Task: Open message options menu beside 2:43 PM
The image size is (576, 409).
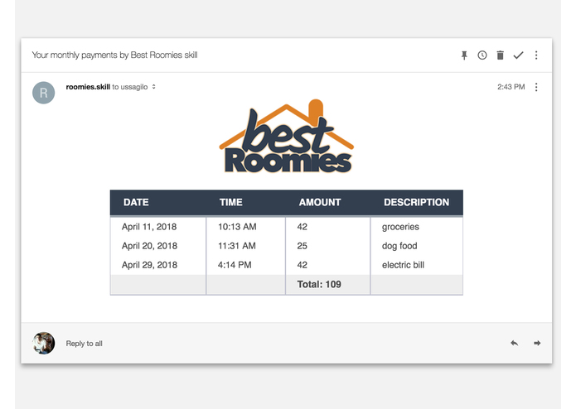Action: pyautogui.click(x=536, y=87)
